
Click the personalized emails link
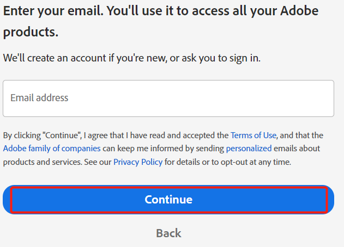click(x=249, y=148)
